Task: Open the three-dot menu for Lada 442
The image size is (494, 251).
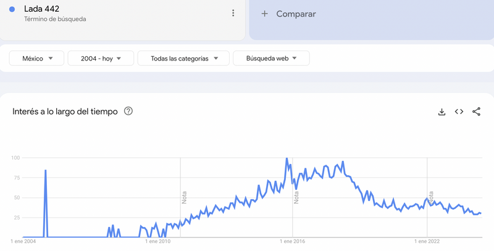Action: 233,13
